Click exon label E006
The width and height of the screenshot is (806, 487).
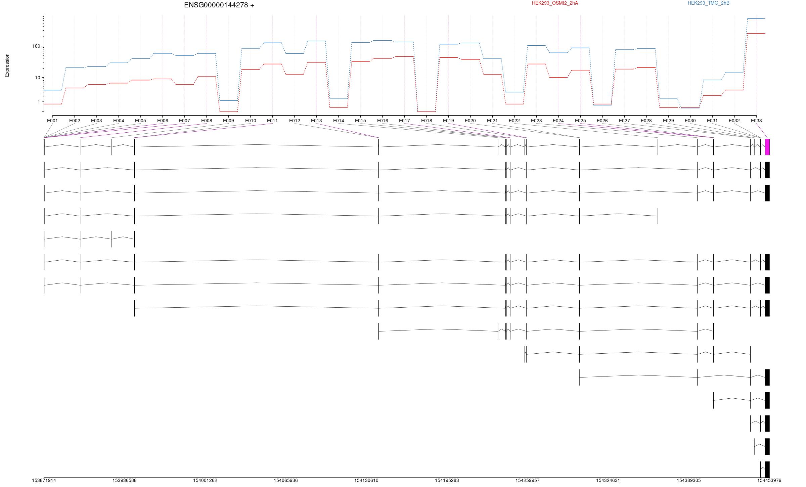point(163,121)
